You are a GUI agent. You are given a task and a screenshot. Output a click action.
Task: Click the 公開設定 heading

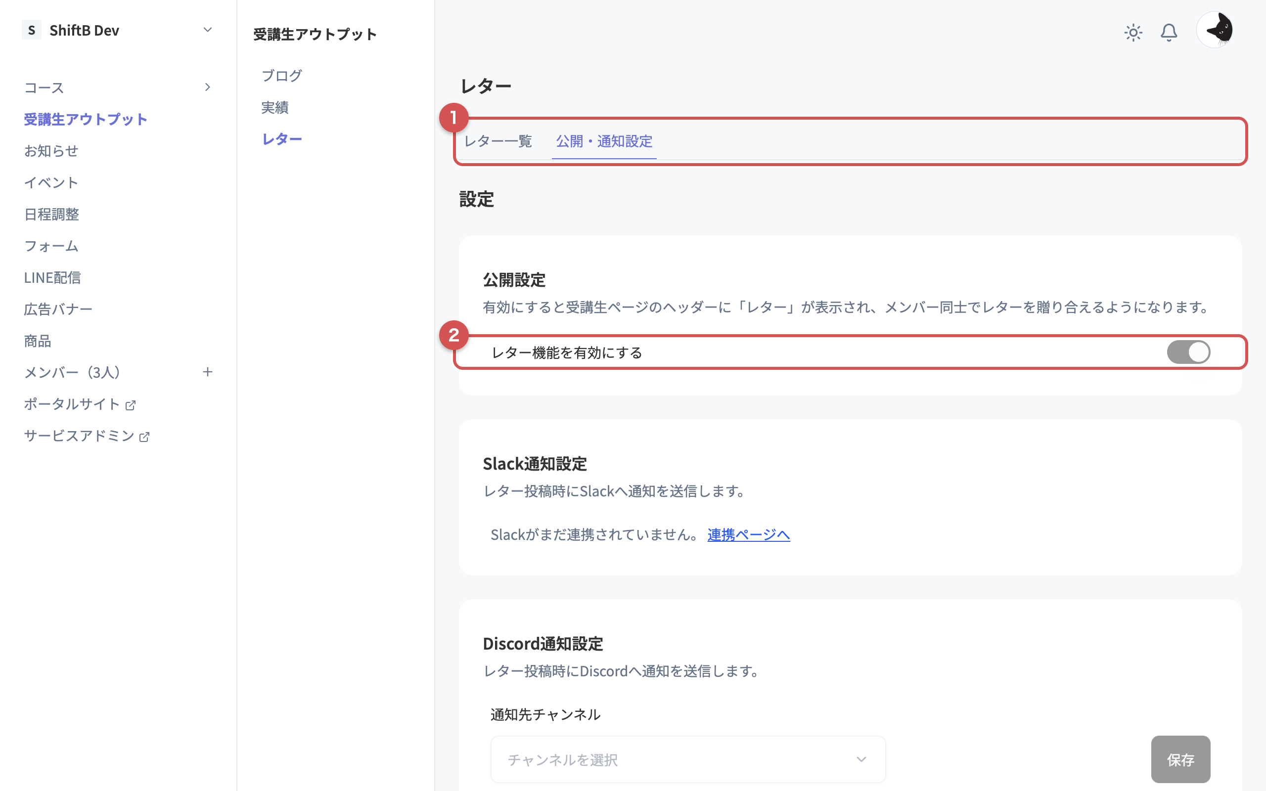point(514,280)
